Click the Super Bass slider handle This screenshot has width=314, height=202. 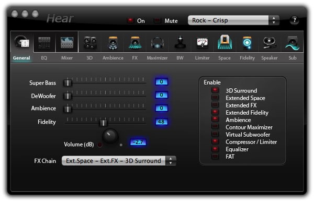click(x=68, y=82)
